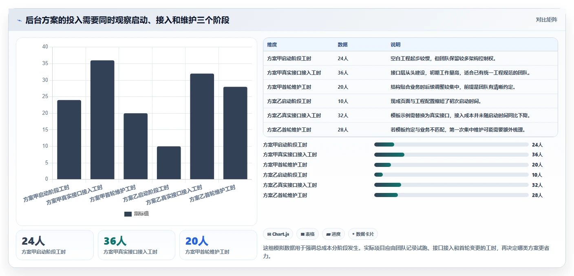Click the Chart.js tag chip
Image resolution: width=574 pixels, height=276 pixels.
point(278,234)
